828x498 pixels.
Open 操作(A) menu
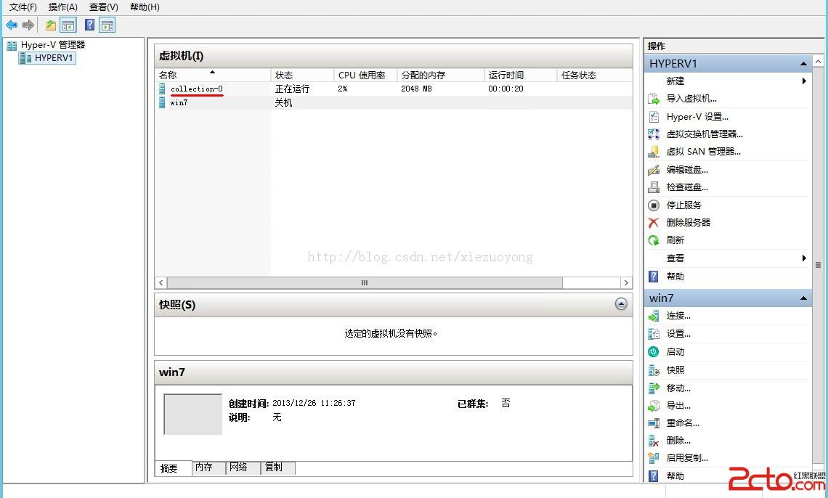click(63, 7)
